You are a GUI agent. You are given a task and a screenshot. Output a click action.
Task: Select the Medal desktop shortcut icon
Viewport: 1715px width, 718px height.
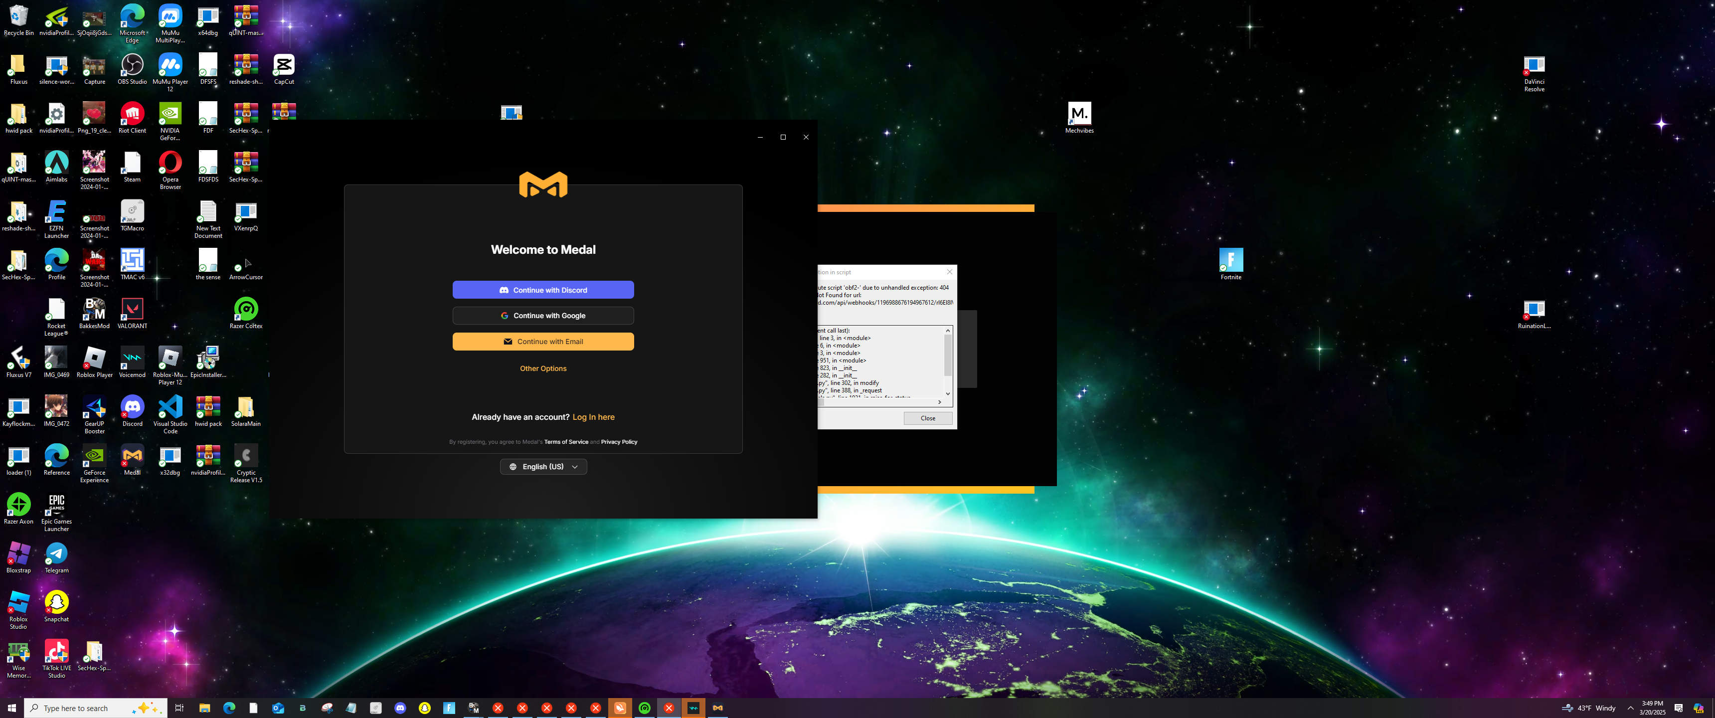132,457
